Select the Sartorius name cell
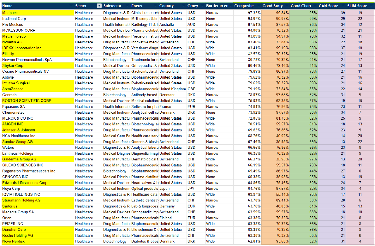The height and width of the screenshot is (246, 375). [x=38, y=206]
